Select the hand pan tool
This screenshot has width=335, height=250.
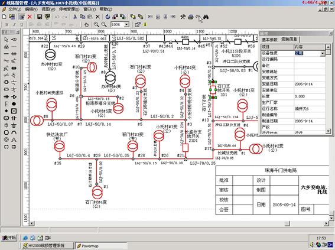pyautogui.click(x=86, y=25)
